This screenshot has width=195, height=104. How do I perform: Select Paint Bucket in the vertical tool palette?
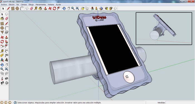(x=2, y=19)
